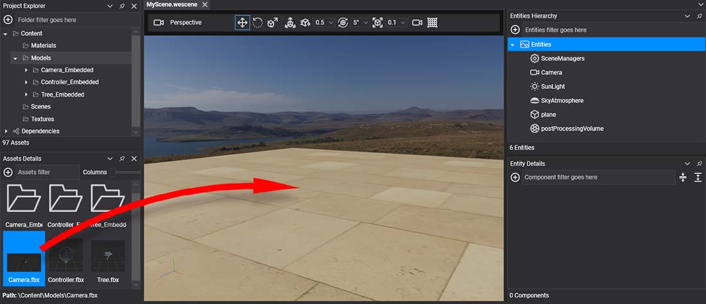Viewport: 706px width, 304px height.
Task: Expand the Camera_Embedded folder arrow
Action: (26, 70)
